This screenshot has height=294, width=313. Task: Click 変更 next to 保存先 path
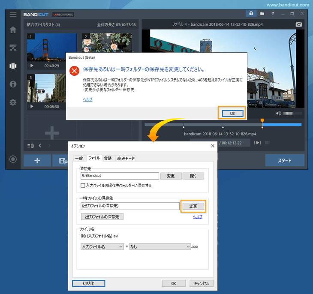[x=171, y=176]
